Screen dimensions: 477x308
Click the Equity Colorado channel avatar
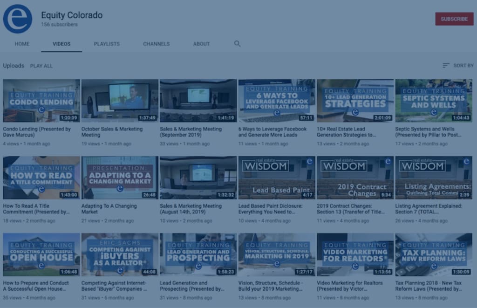pyautogui.click(x=17, y=19)
